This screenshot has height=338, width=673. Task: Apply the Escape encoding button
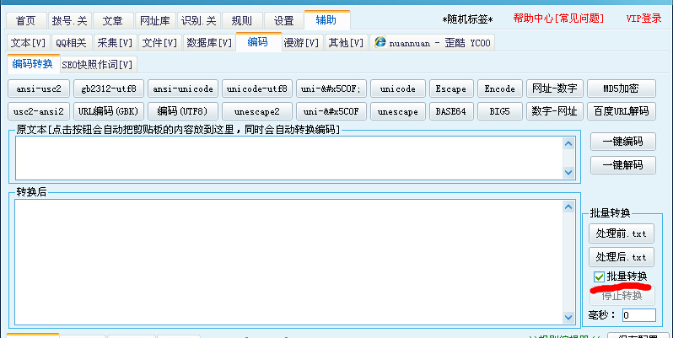(451, 89)
